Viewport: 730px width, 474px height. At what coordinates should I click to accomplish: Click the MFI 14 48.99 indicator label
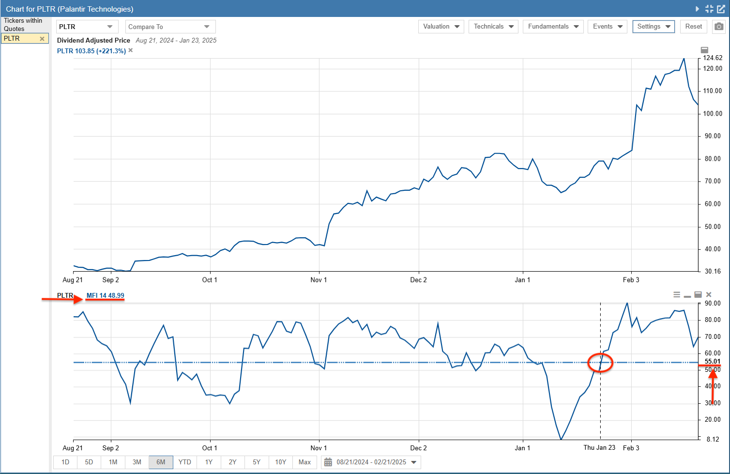coord(105,295)
